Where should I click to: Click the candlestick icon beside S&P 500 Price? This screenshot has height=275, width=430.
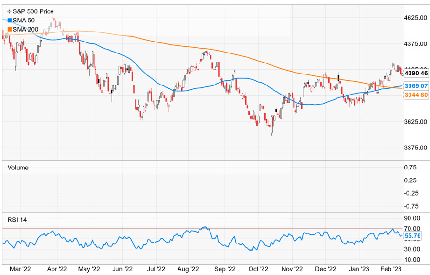point(10,11)
